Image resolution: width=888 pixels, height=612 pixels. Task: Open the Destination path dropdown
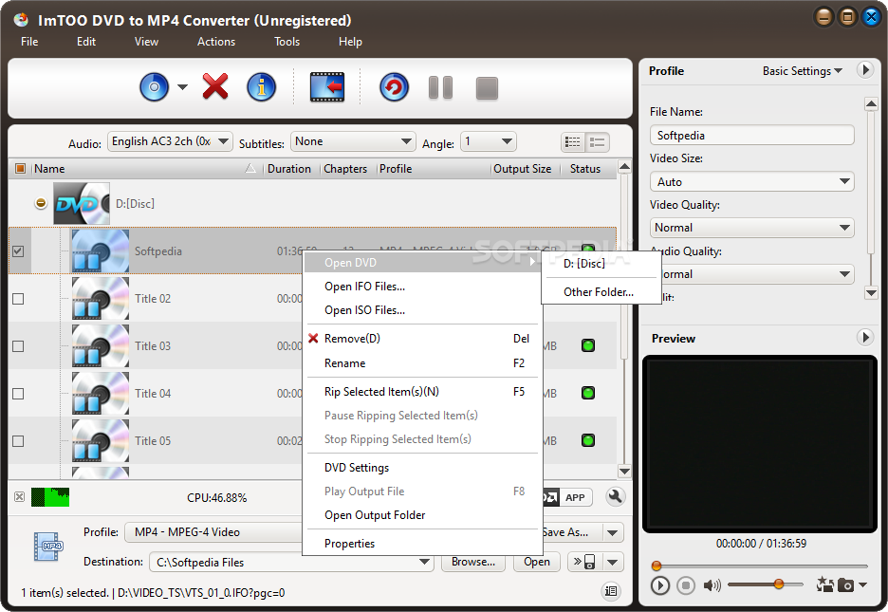point(424,562)
